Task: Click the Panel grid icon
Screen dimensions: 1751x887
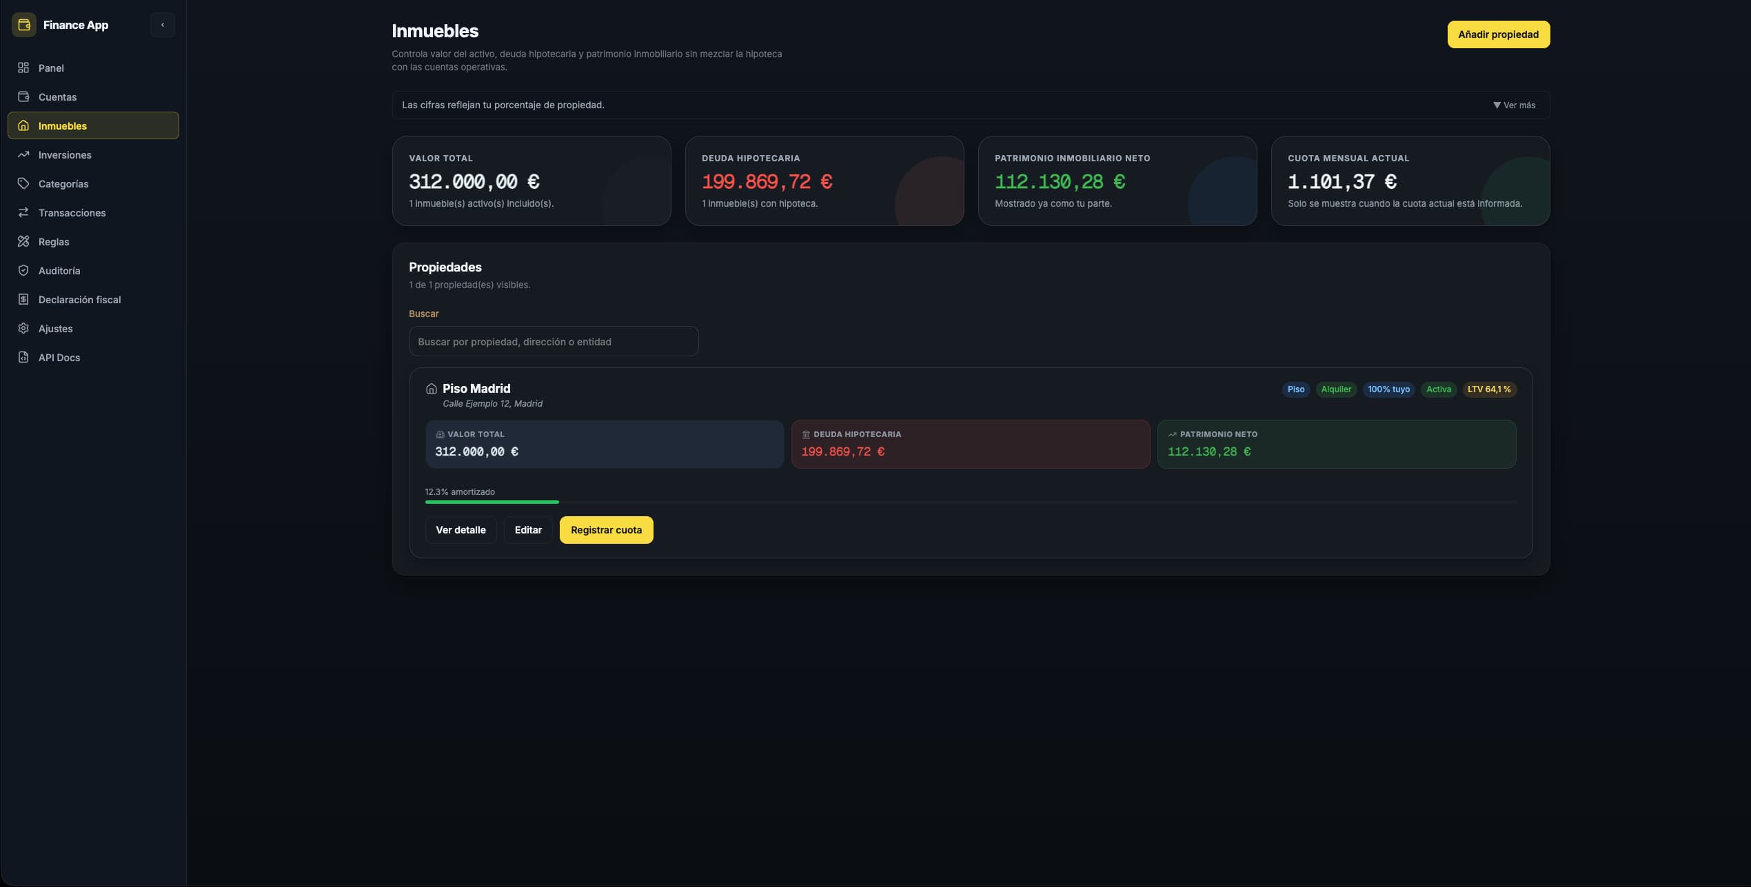Action: (23, 68)
